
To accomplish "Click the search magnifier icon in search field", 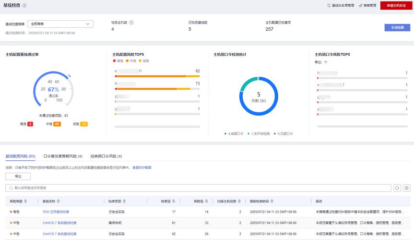I will [11, 188].
